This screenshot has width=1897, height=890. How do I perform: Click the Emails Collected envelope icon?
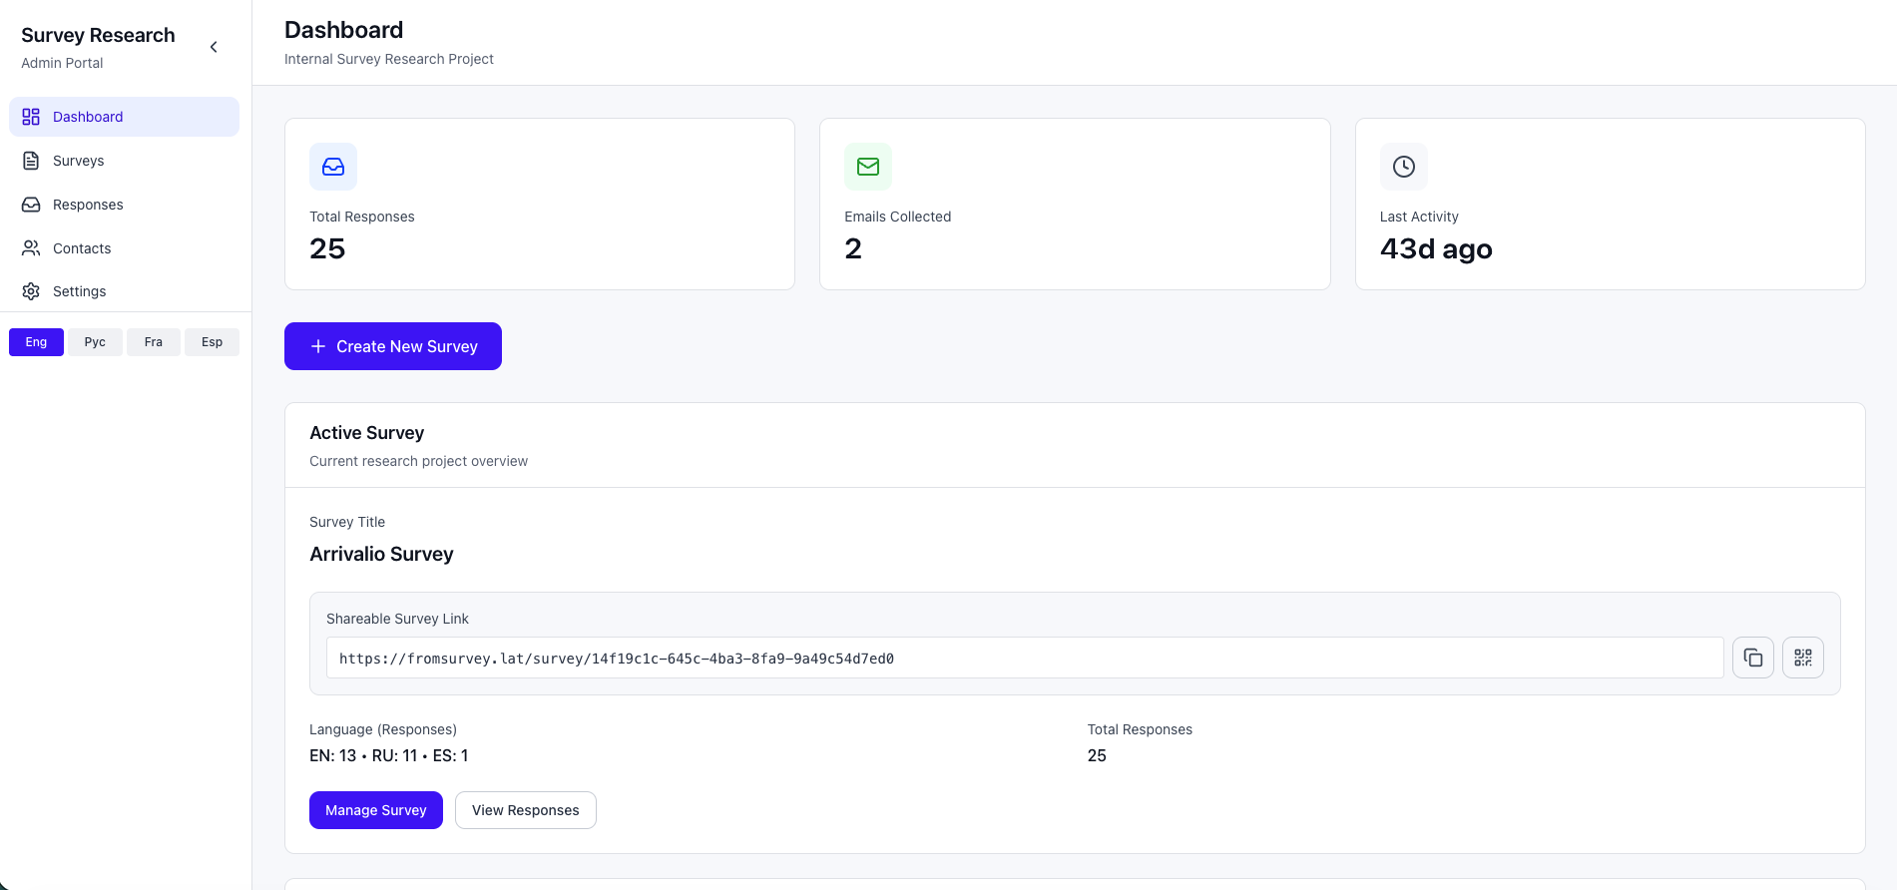(x=868, y=167)
